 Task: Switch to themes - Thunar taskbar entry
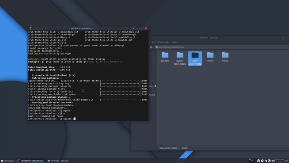coord(58,161)
